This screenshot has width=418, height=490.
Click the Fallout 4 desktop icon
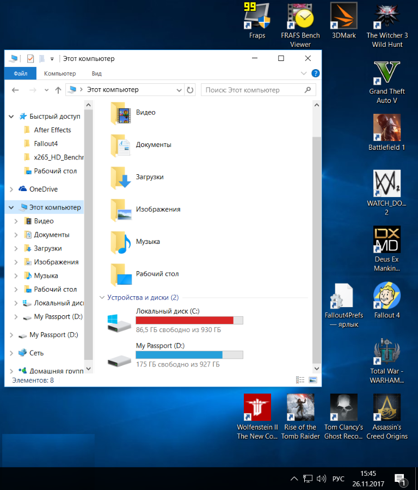click(x=387, y=301)
